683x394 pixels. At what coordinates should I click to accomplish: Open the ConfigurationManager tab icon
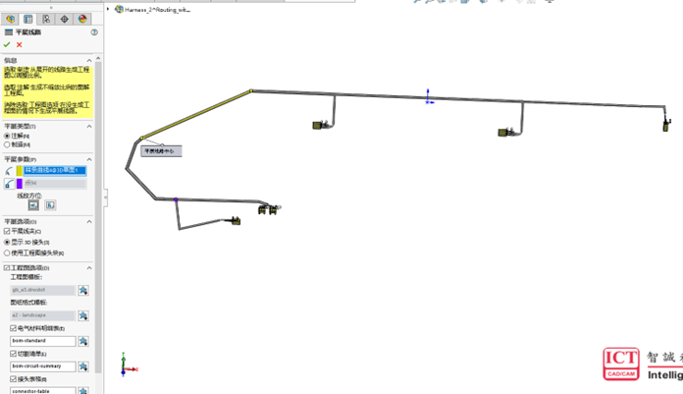point(46,19)
